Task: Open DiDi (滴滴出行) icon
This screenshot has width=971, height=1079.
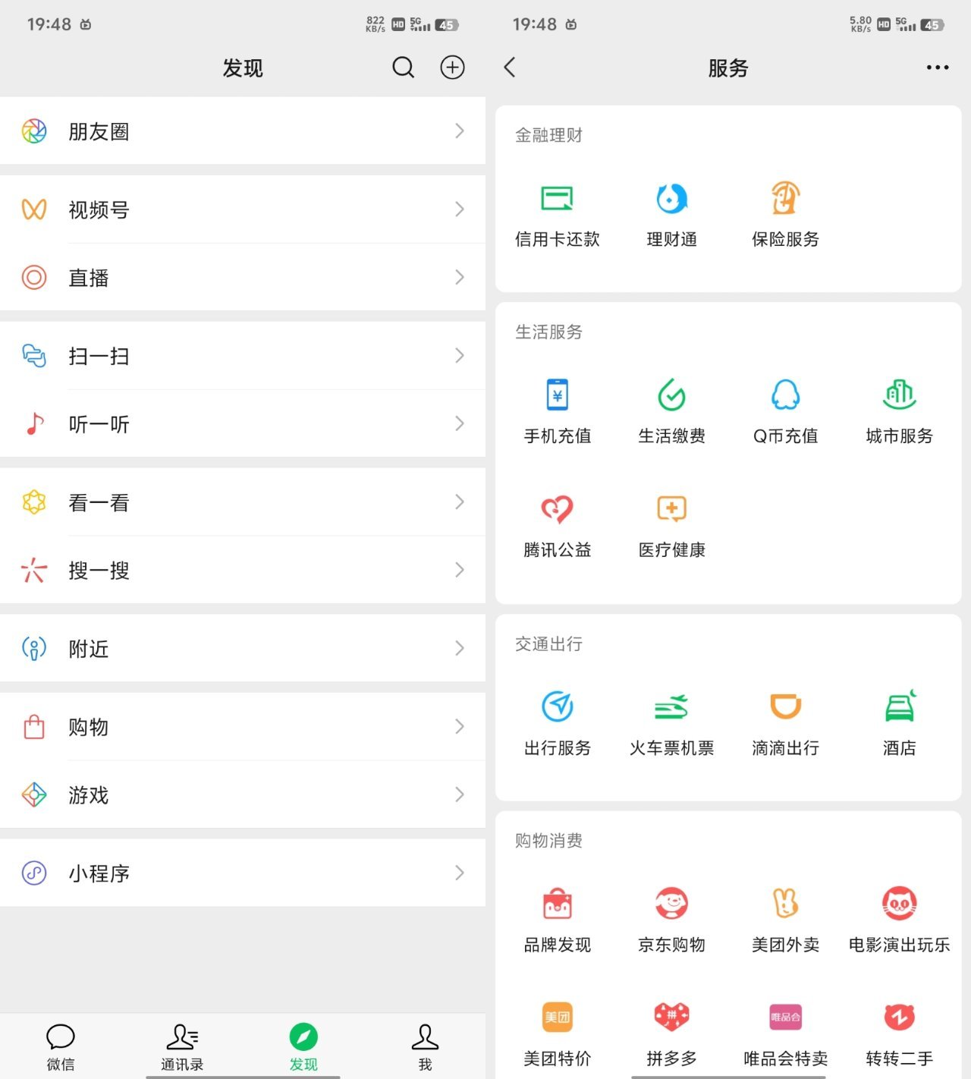Action: [786, 706]
